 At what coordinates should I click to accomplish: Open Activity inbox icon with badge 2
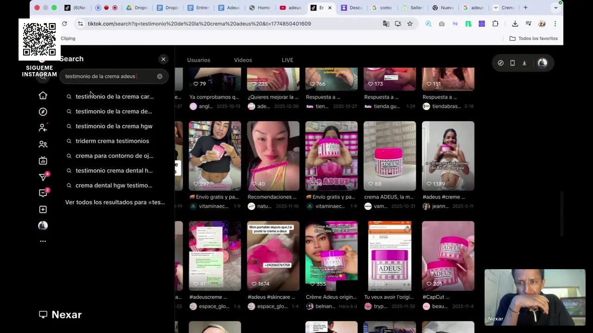[x=43, y=193]
